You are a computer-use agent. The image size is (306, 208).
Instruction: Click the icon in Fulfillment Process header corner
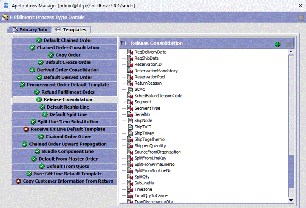pyautogui.click(x=301, y=18)
